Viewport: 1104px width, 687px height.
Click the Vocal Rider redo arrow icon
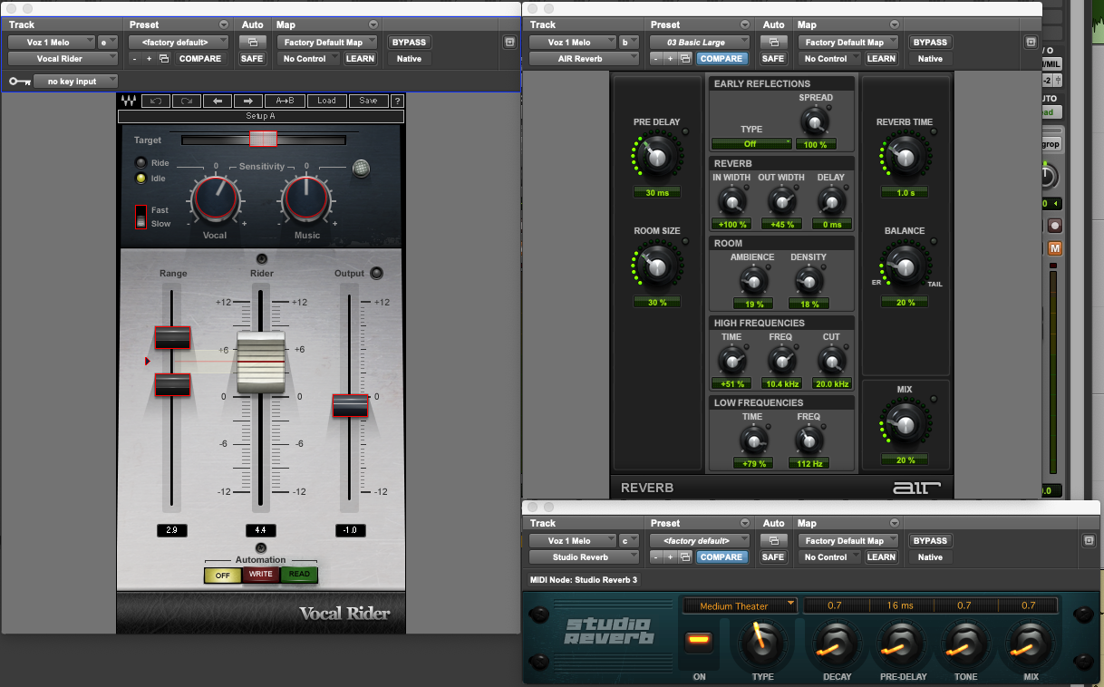pyautogui.click(x=186, y=101)
